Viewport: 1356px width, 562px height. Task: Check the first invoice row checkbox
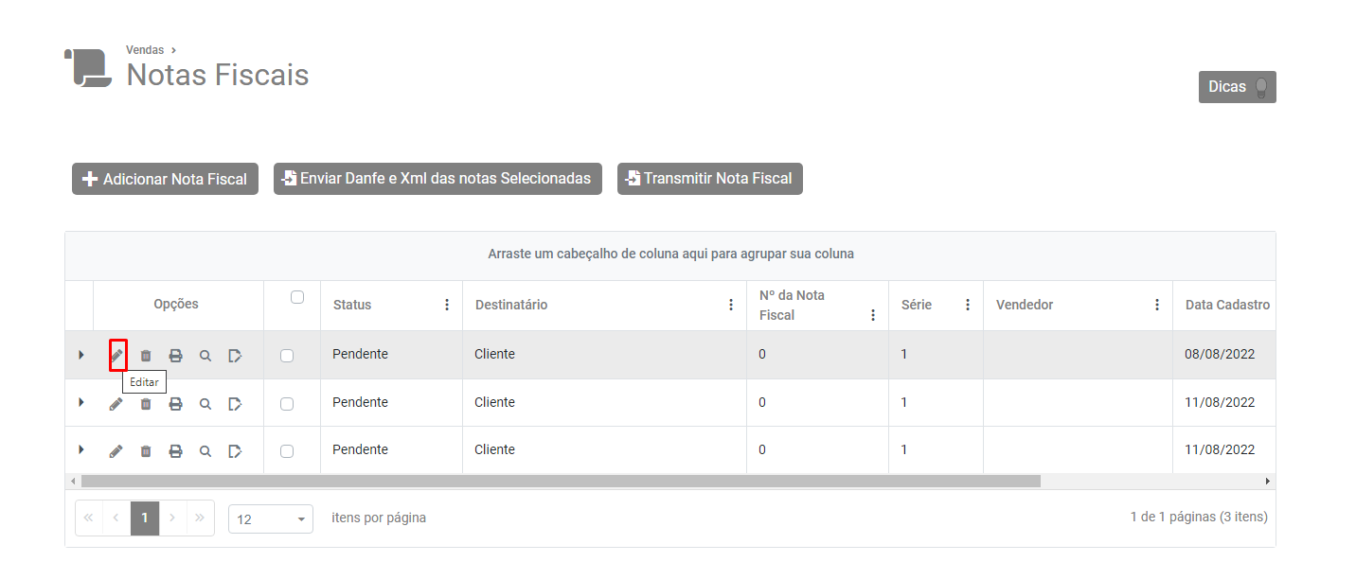click(287, 356)
